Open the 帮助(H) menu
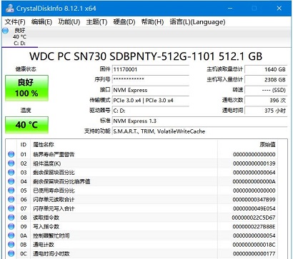 (152, 22)
